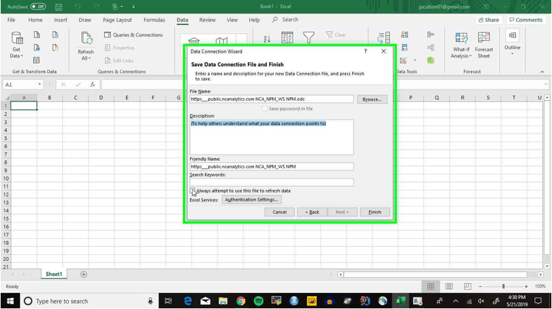Click the Filter funnel icon
Screen dimensions: 552x309
click(x=309, y=38)
